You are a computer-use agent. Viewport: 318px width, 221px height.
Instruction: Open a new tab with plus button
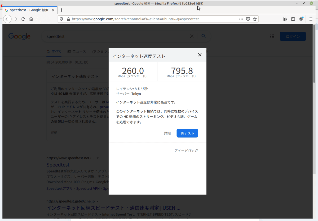61,10
